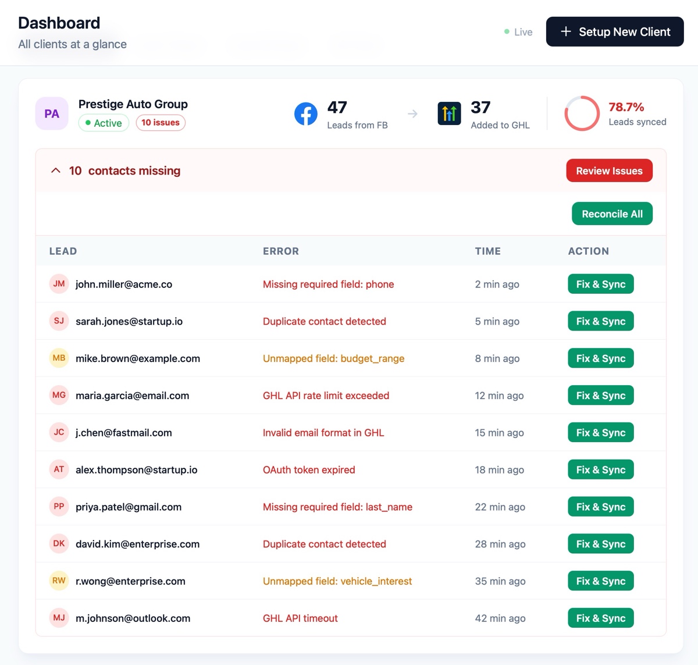698x665 pixels.
Task: Click the RW avatar for r.wong
Action: (x=59, y=581)
